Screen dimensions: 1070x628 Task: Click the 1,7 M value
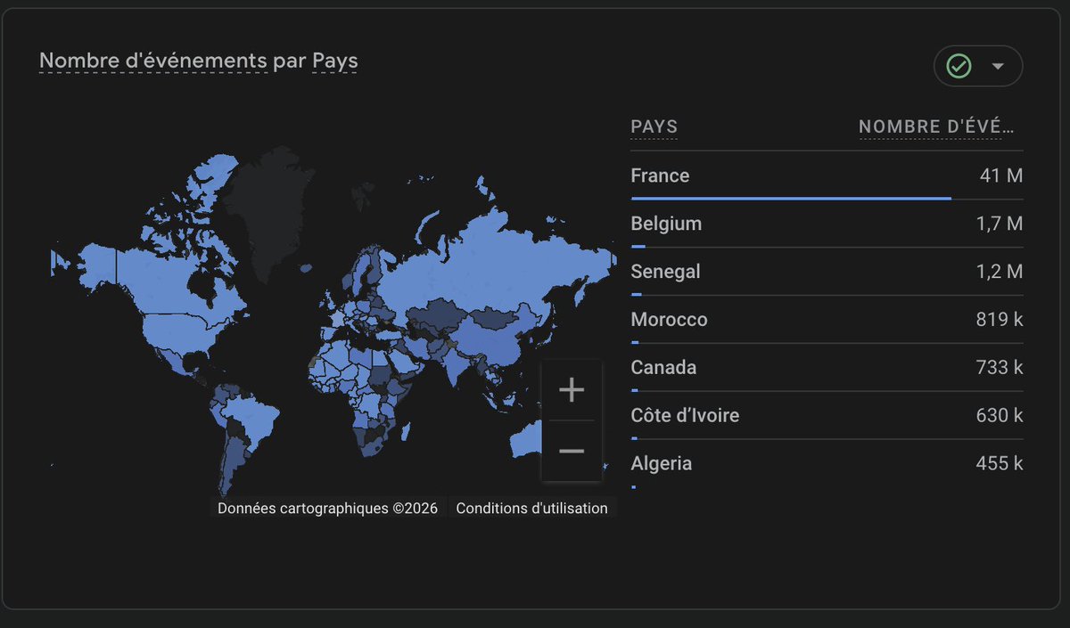click(x=1000, y=224)
